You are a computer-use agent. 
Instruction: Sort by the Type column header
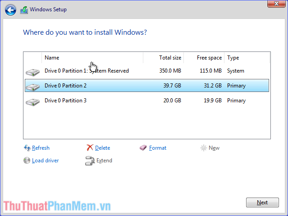point(247,58)
